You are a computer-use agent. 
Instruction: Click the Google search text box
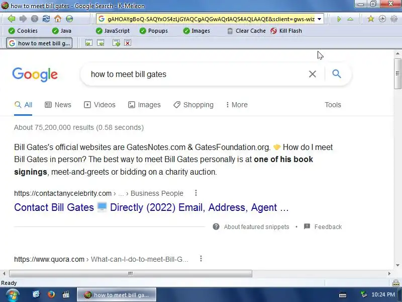[195, 74]
